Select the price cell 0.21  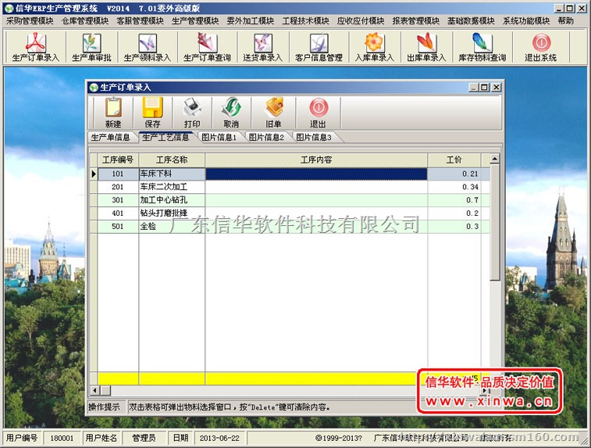coord(454,174)
